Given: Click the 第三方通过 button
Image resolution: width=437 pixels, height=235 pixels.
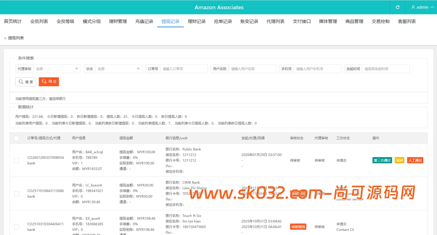Looking at the screenshot, I should (x=382, y=160).
